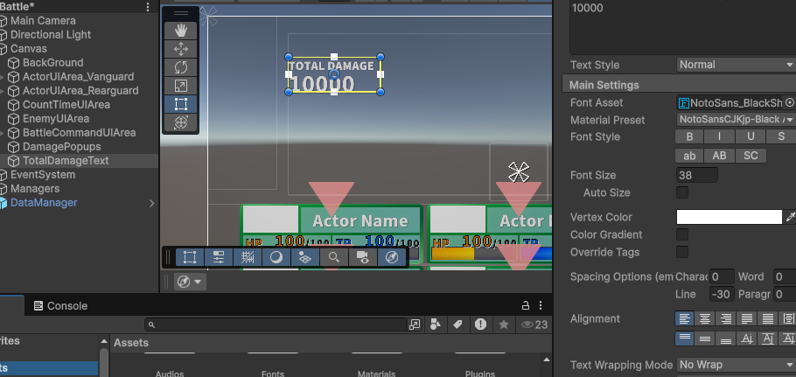Viewport: 796px width, 377px height.
Task: Open the Text Wrapping Mode dropdown
Action: [x=735, y=365]
